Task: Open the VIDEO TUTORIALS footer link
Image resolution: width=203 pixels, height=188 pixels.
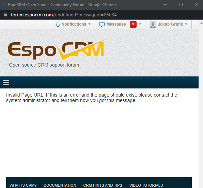Action: [146, 185]
